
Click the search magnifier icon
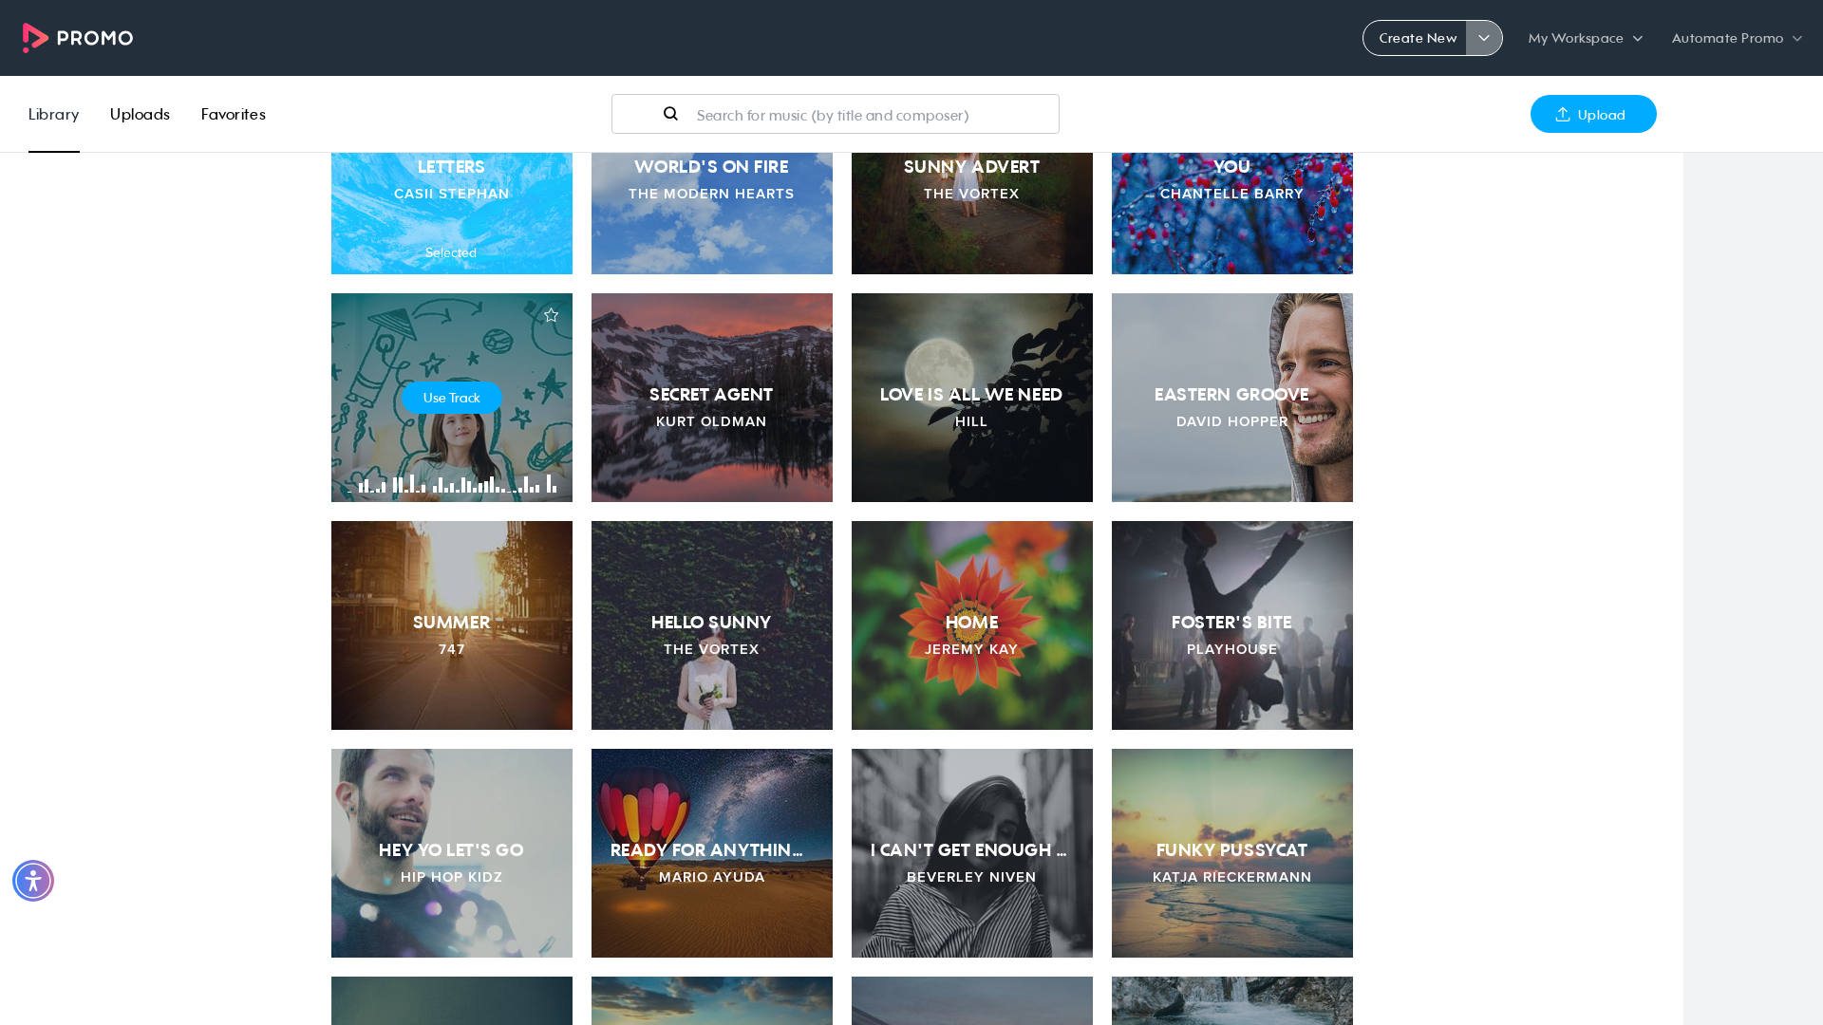[670, 114]
